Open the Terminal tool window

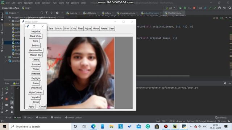(x=56, y=117)
